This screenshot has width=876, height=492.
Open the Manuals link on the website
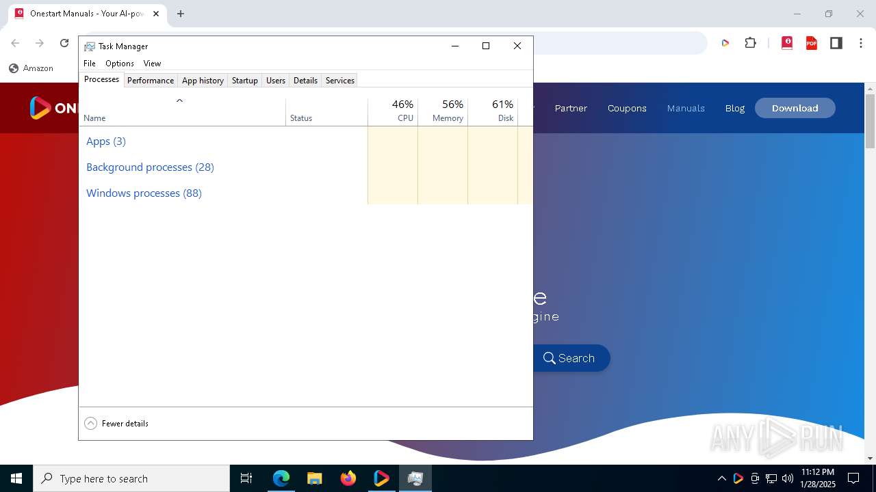pyautogui.click(x=686, y=108)
